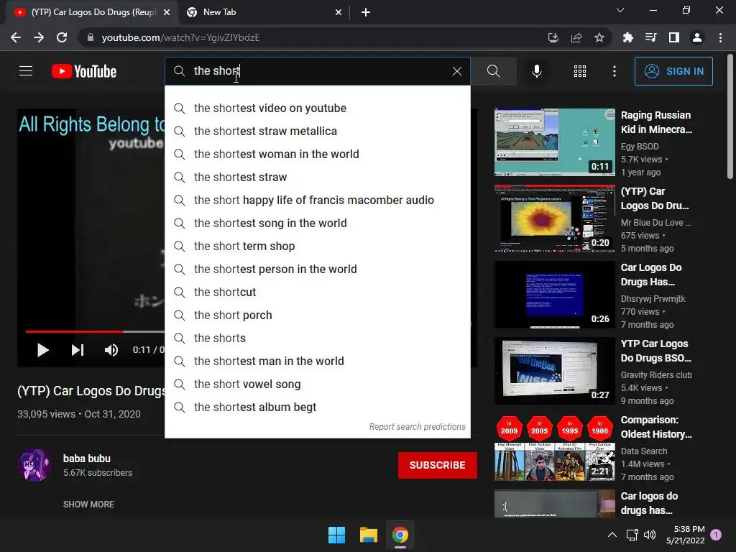
Task: Select 'the shortest man in the world'
Action: click(x=317, y=361)
